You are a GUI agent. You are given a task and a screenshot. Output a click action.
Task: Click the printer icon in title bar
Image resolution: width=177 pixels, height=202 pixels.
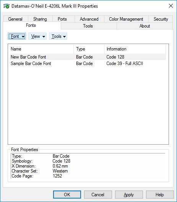pyautogui.click(x=6, y=6)
